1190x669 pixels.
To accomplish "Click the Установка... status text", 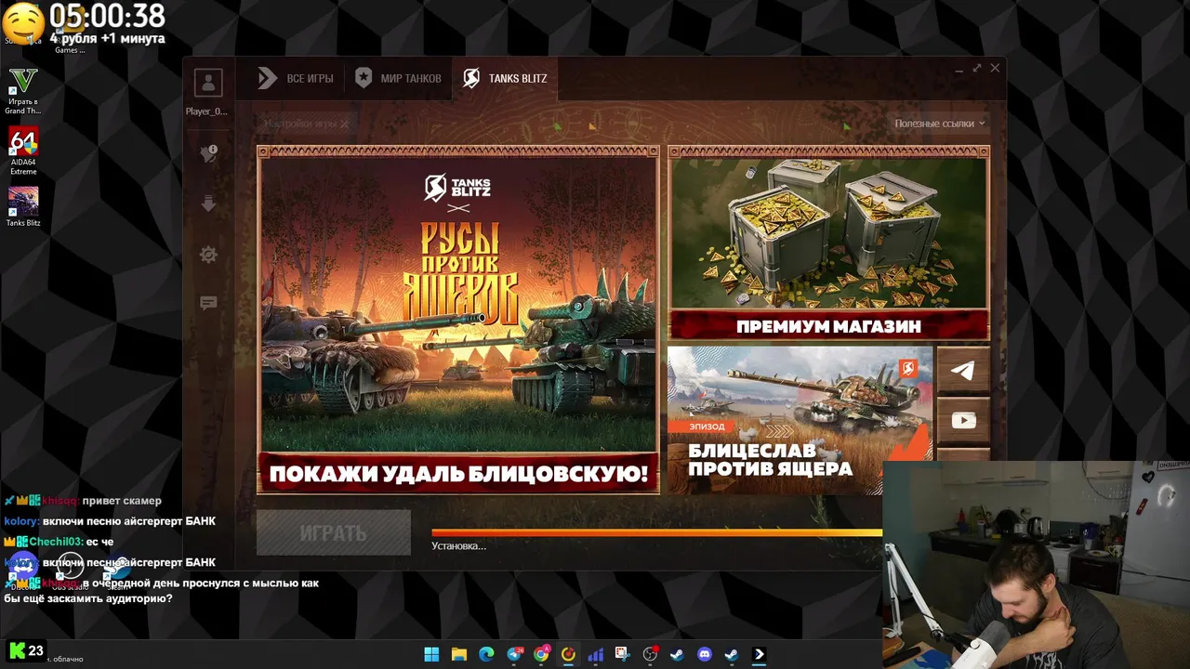I will click(x=458, y=545).
